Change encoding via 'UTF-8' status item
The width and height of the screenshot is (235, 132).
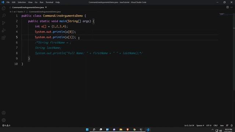click(209, 125)
